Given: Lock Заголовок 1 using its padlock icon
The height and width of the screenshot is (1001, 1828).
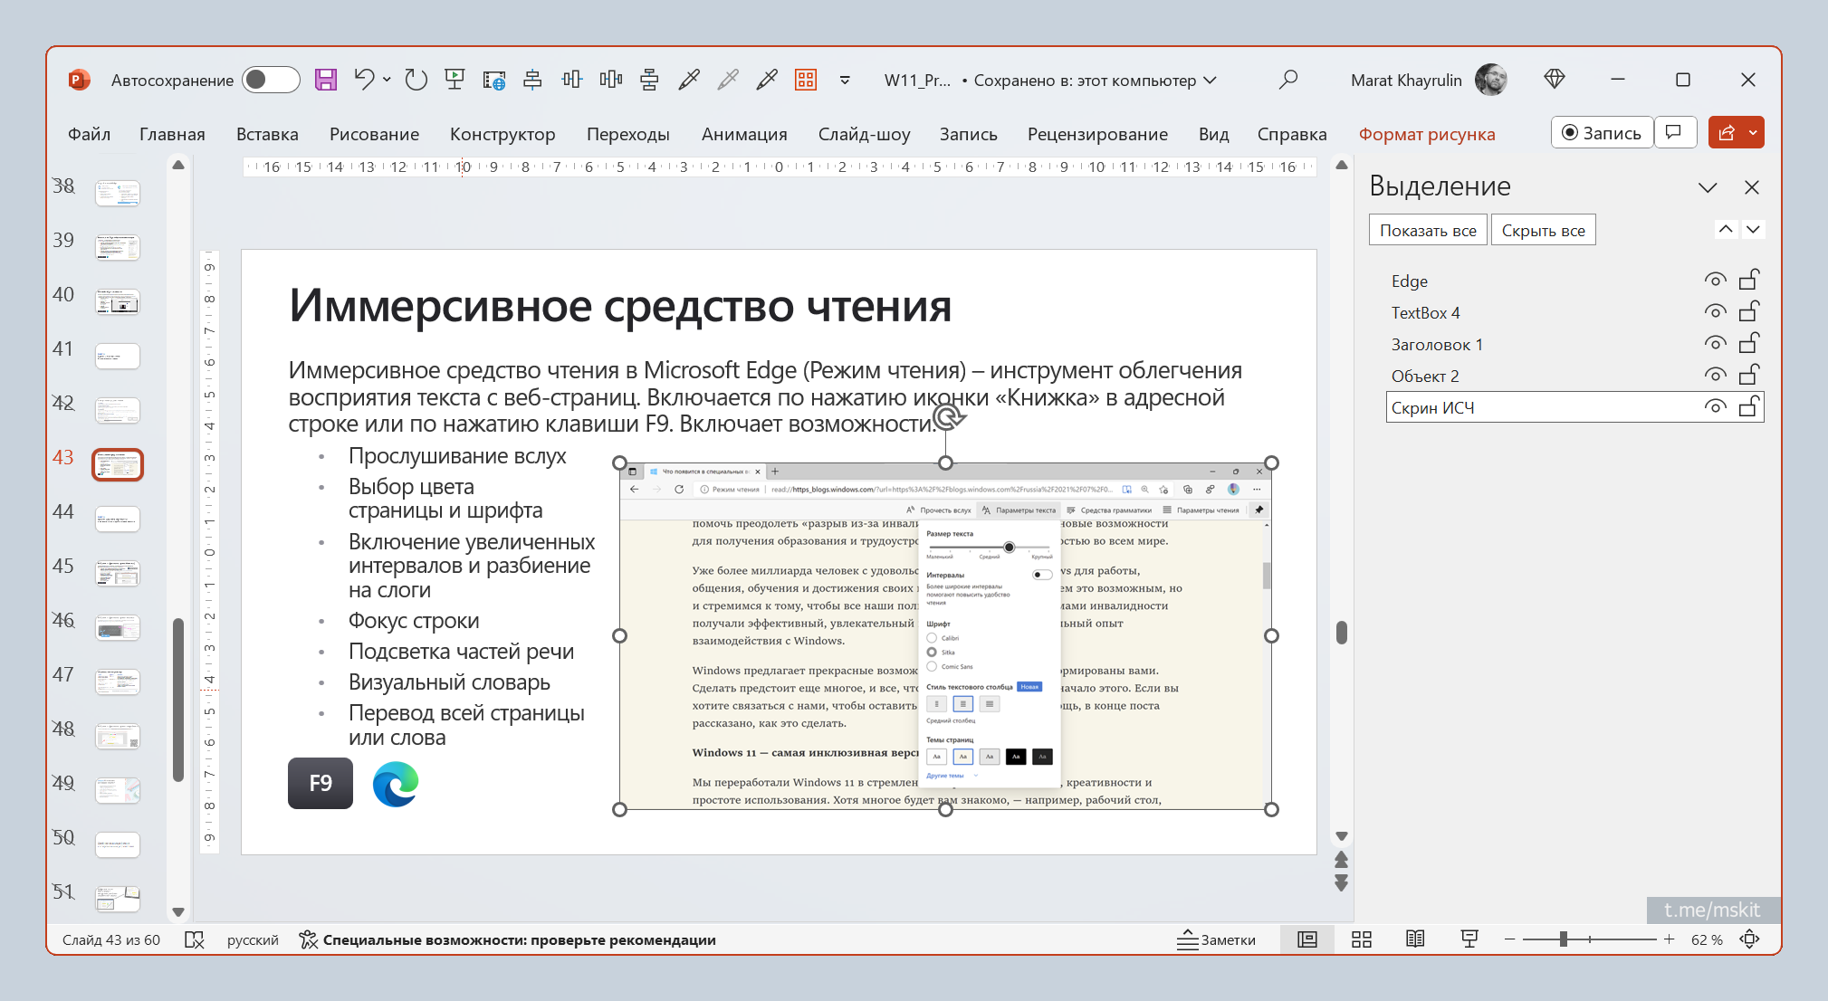Looking at the screenshot, I should 1749,343.
